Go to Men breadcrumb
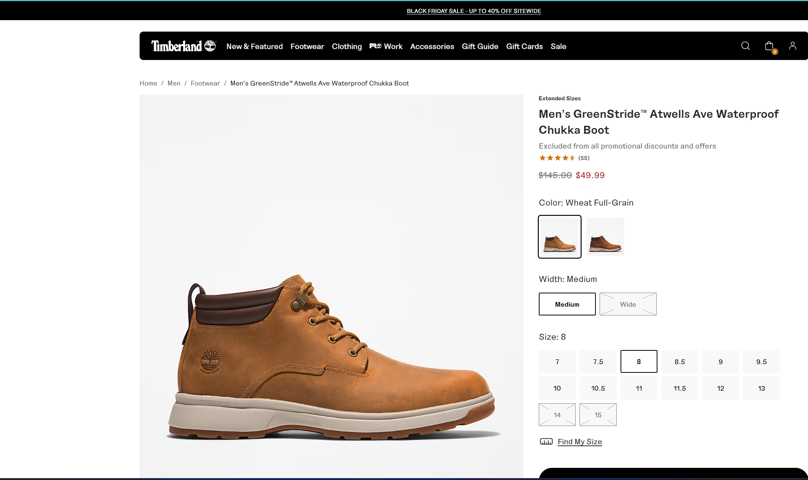This screenshot has width=808, height=480. coord(174,83)
